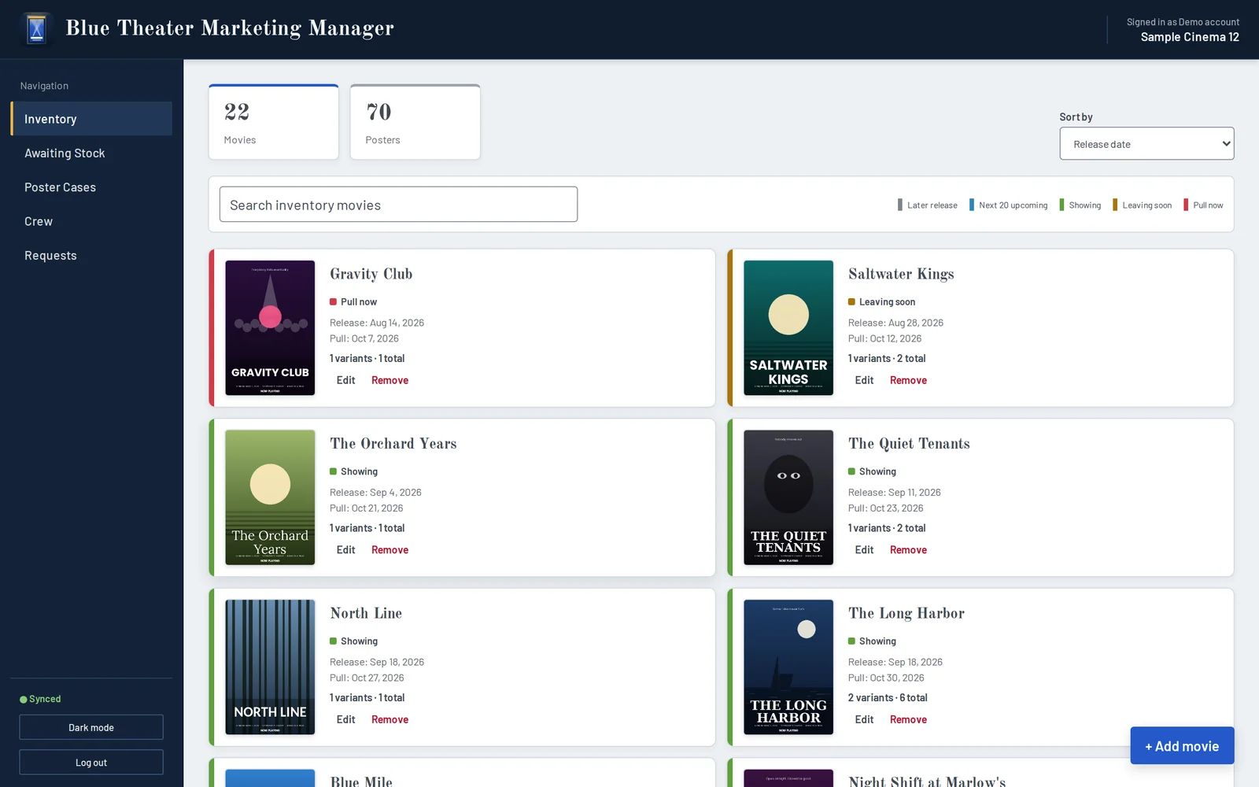The height and width of the screenshot is (787, 1259).
Task: Edit The Quiet Tenants entry
Action: 865,550
